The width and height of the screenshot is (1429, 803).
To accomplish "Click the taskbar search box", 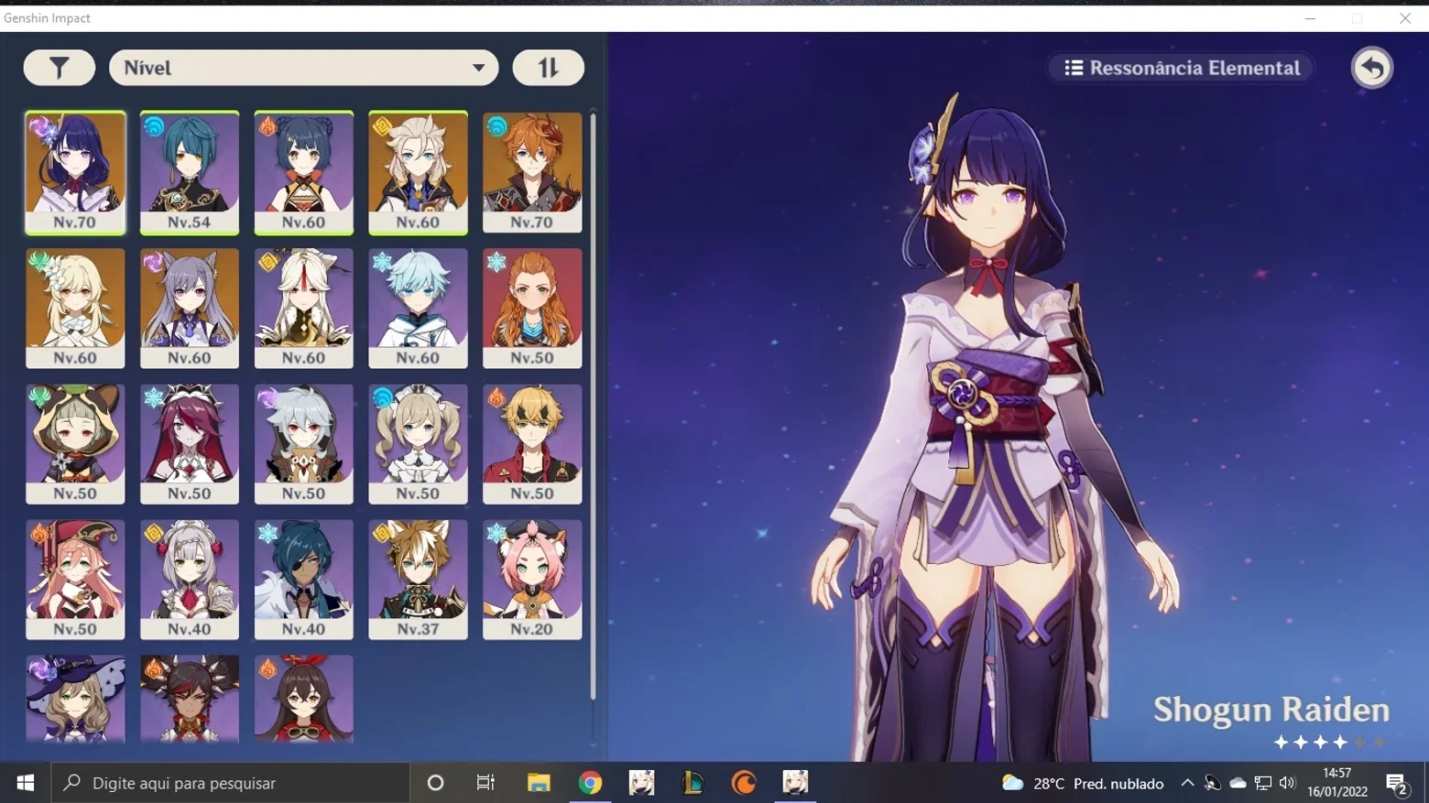I will coord(230,783).
